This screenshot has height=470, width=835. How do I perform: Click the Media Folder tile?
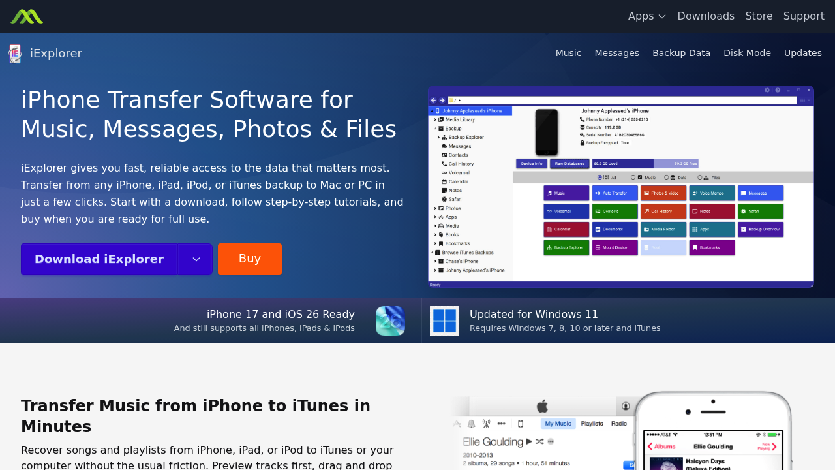(663, 230)
